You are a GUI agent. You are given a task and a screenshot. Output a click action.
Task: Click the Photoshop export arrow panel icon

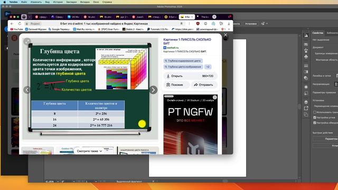(x=306, y=108)
